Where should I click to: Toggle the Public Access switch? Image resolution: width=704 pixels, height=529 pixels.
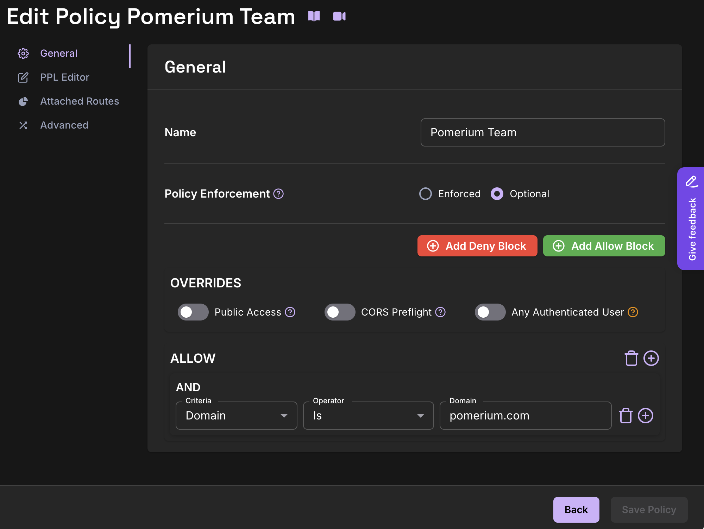pos(193,312)
